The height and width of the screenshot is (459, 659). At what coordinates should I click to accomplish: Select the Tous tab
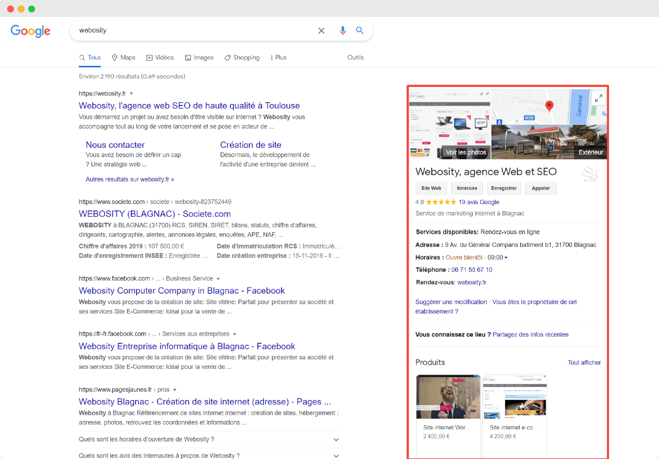pos(90,58)
